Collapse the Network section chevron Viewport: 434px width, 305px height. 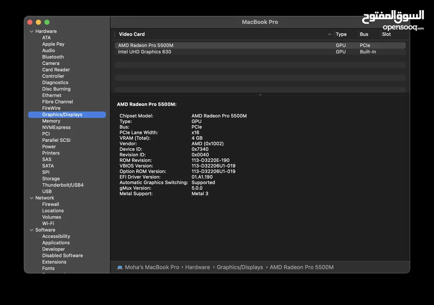(32, 198)
